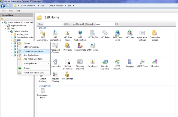Open the view mode dropdown button
The height and width of the screenshot is (117, 178).
(117, 24)
